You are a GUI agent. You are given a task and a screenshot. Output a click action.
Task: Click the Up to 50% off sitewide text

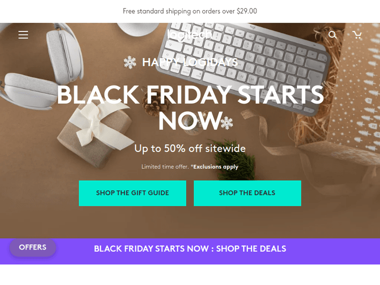point(190,148)
